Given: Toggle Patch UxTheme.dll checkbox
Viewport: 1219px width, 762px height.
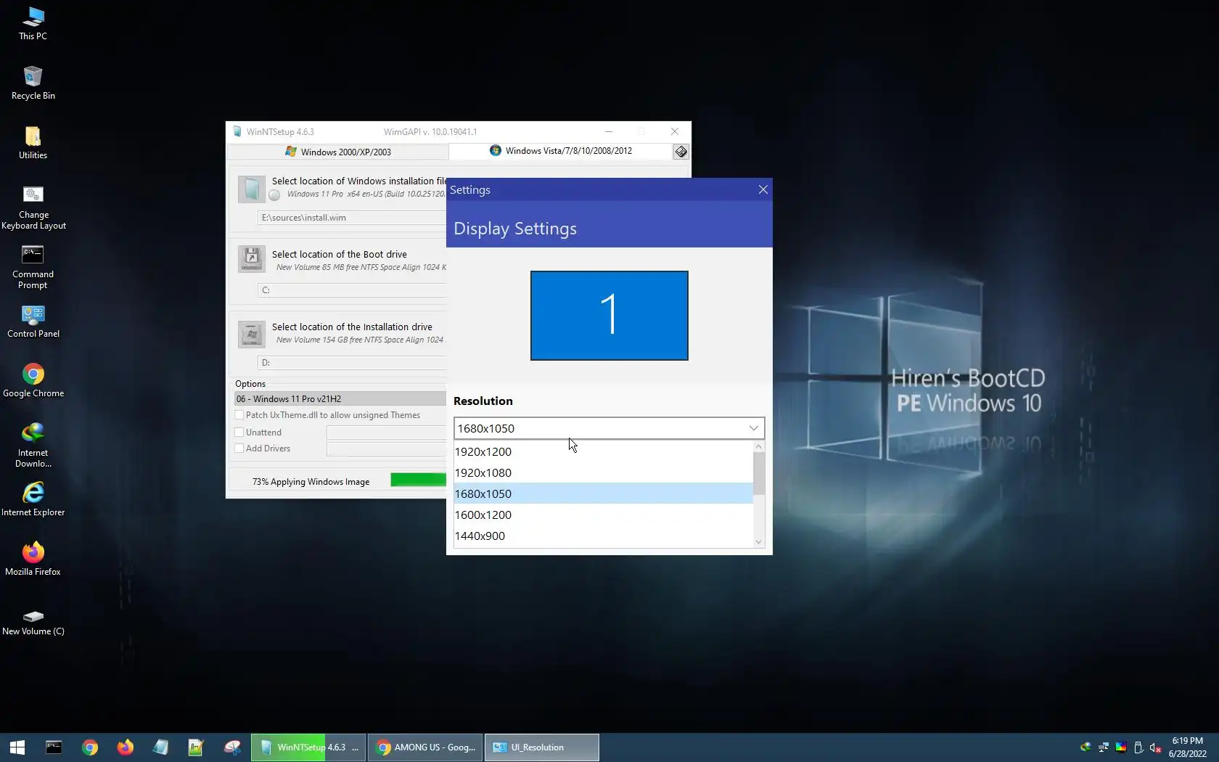Looking at the screenshot, I should coord(239,415).
